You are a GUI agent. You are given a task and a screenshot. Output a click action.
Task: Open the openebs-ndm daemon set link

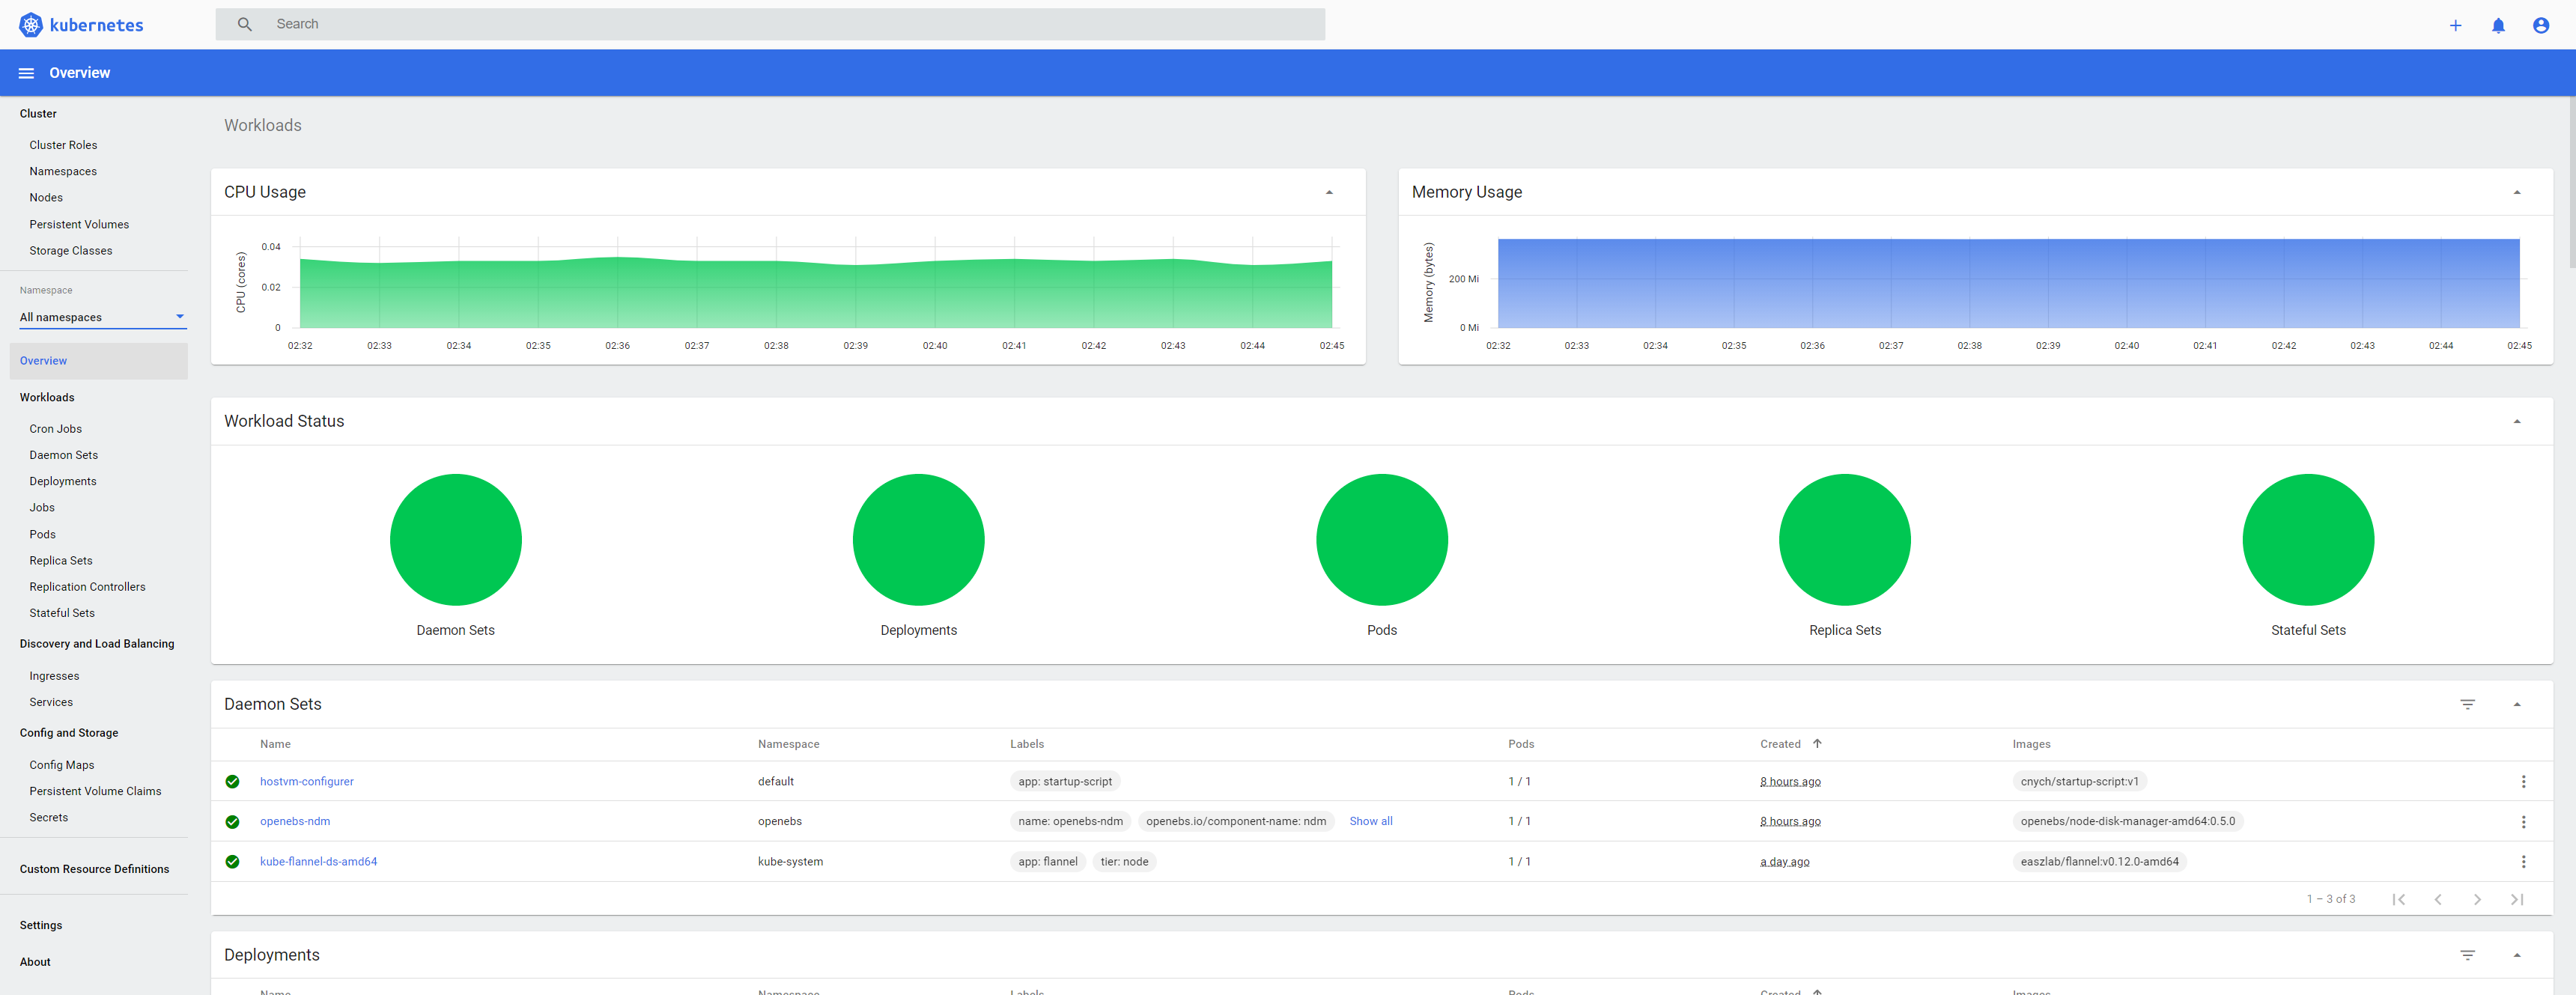click(x=295, y=821)
